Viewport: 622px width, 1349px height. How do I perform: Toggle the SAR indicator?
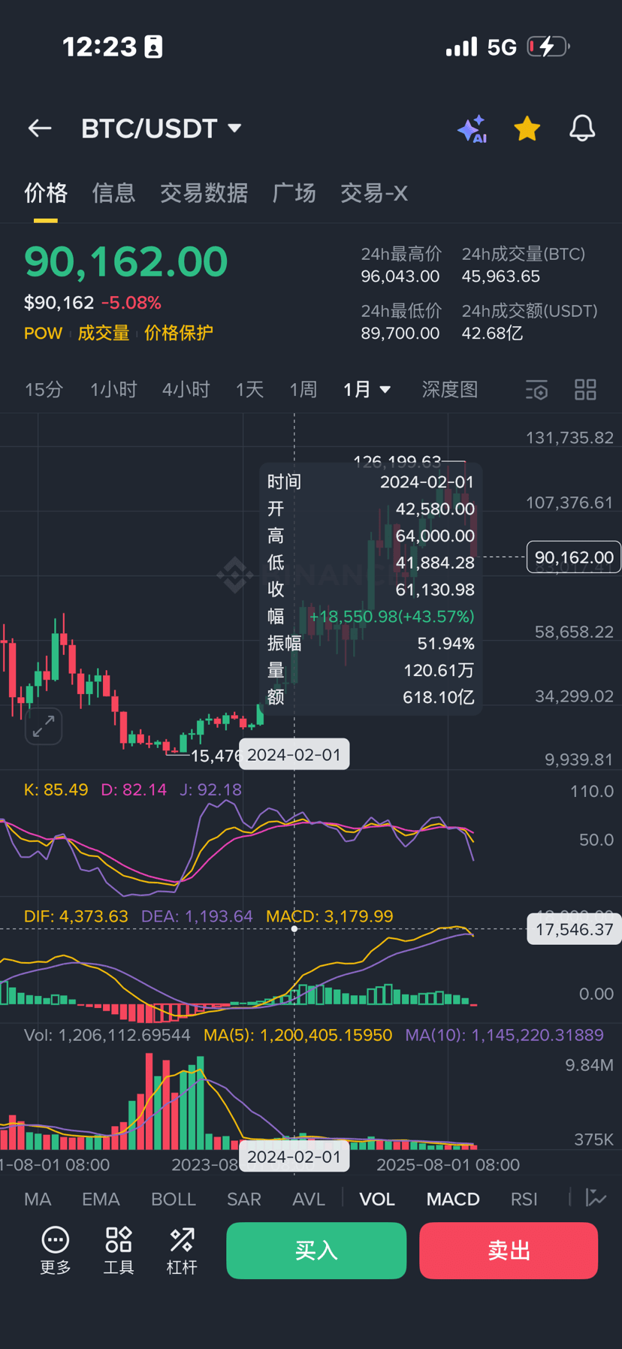pos(244,1199)
